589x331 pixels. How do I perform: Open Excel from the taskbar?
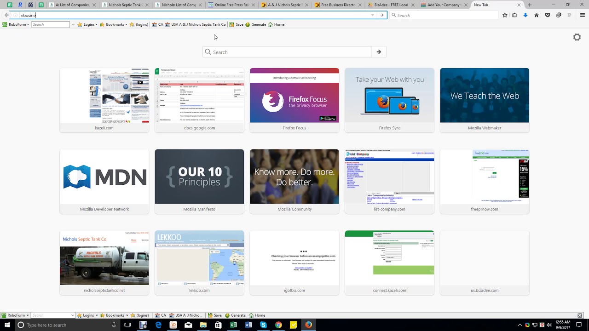tap(233, 325)
